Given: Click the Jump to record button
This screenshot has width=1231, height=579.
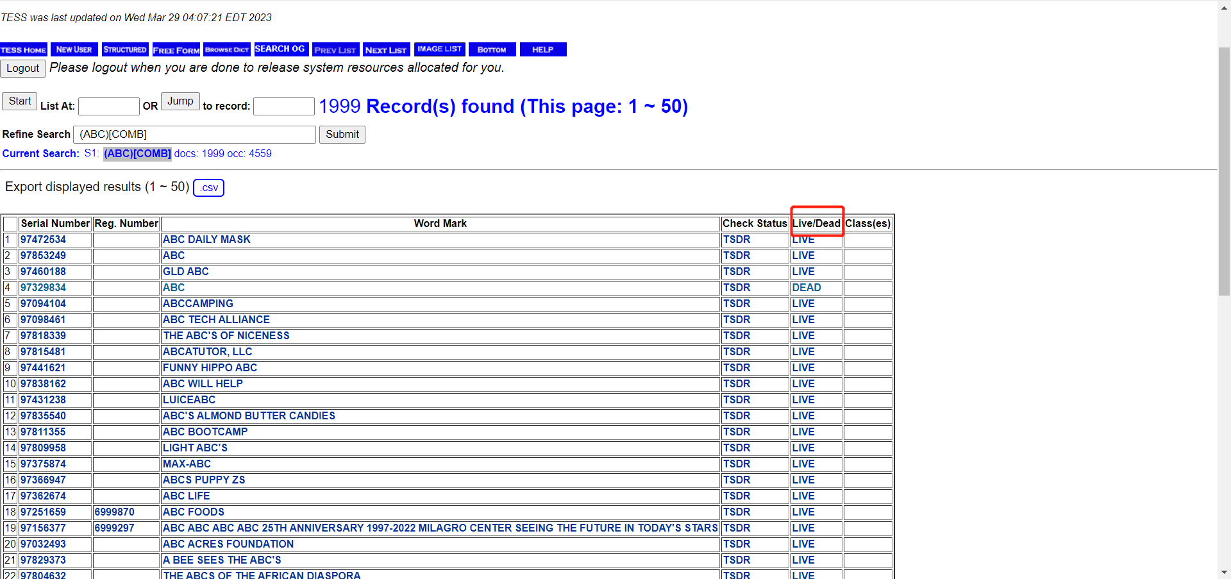Looking at the screenshot, I should coord(180,101).
